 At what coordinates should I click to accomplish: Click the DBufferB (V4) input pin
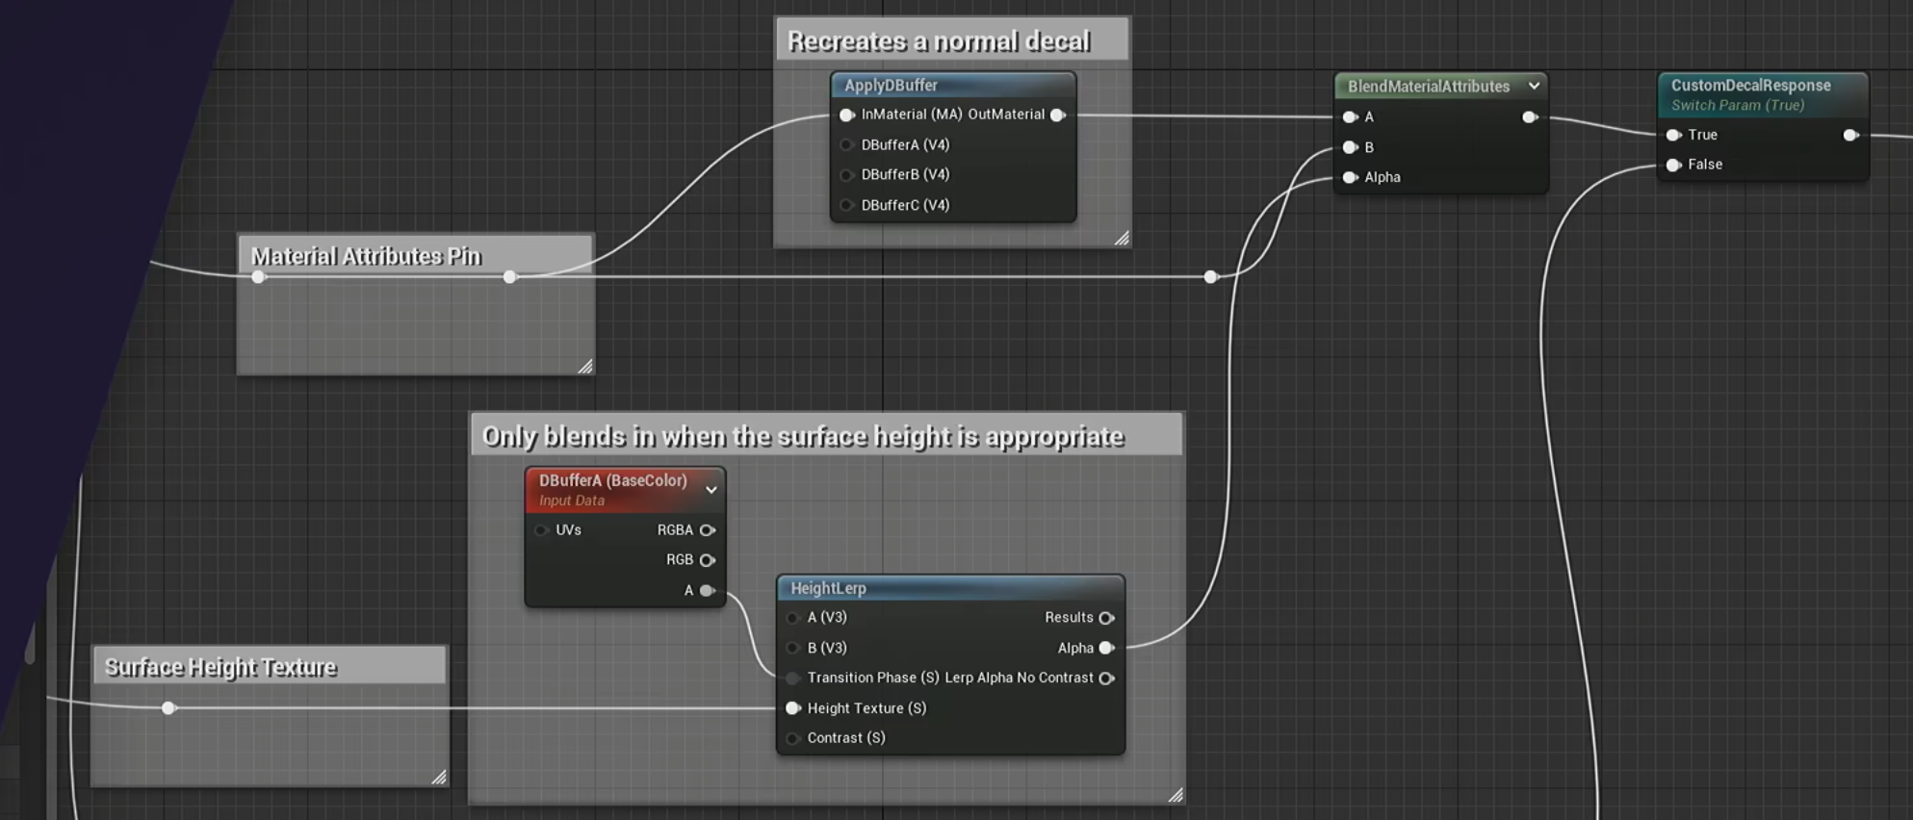[x=847, y=175]
